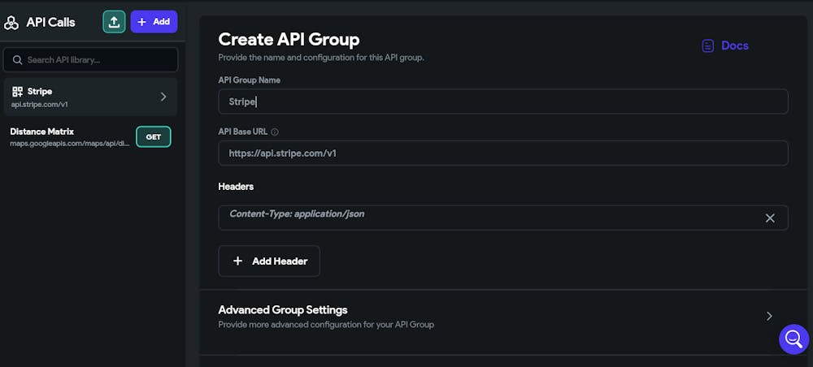Click the API Calls panel title
This screenshot has height=367, width=813.
(50, 22)
